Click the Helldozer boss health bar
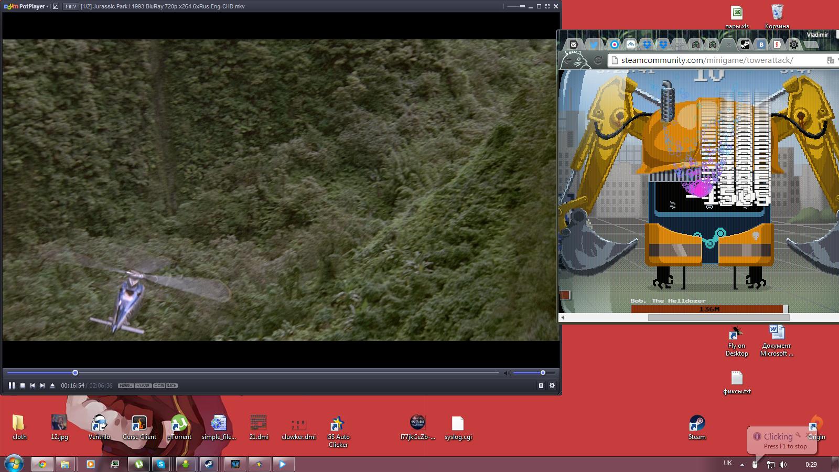839x472 pixels. 709,309
